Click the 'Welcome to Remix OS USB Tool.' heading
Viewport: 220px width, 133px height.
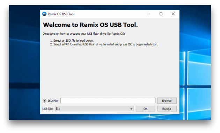click(90, 25)
